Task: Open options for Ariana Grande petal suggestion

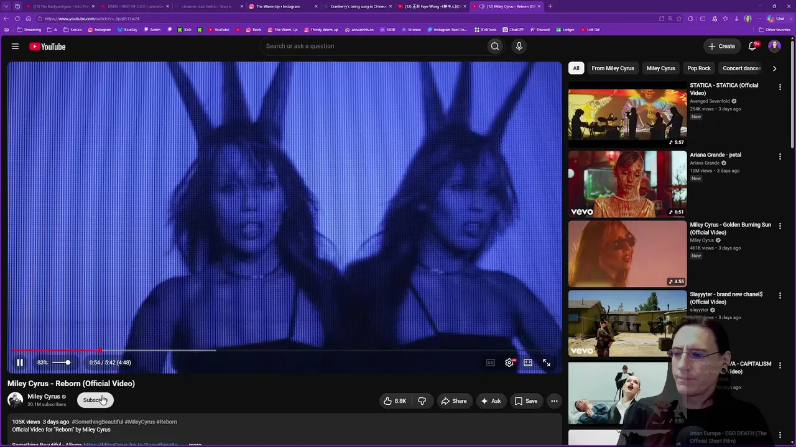Action: pyautogui.click(x=780, y=156)
